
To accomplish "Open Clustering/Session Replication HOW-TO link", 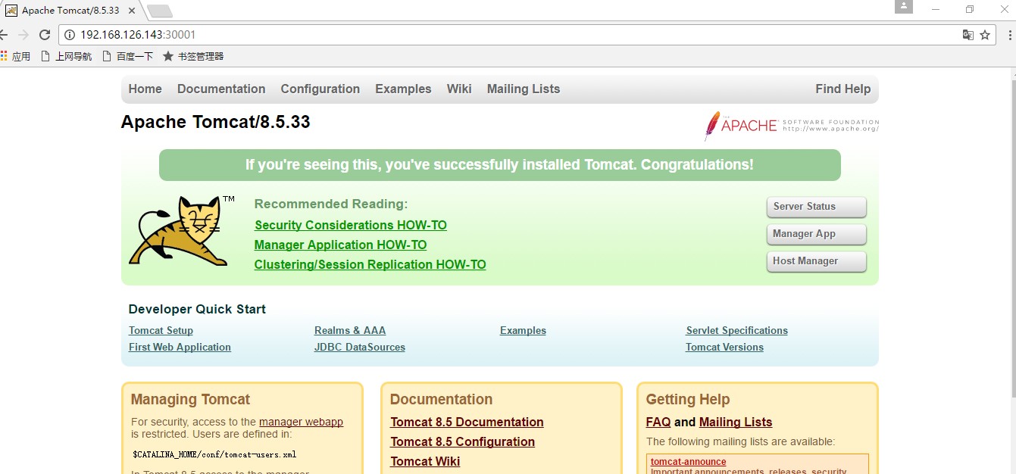I will 370,264.
